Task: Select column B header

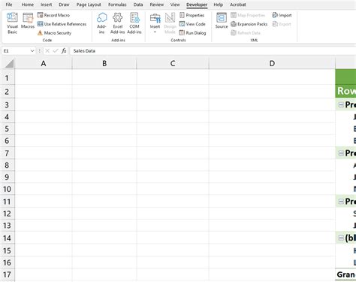Action: click(104, 63)
